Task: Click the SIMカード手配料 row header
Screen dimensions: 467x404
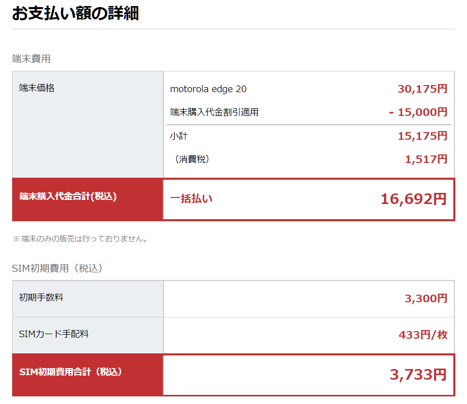Action: coord(54,334)
